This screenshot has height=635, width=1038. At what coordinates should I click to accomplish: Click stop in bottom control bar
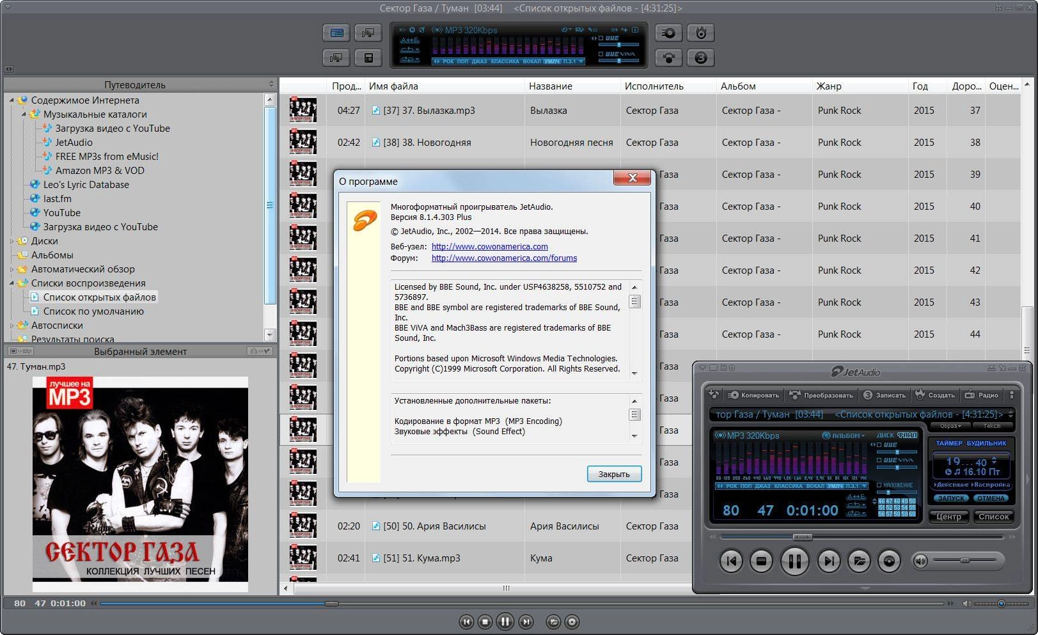[485, 622]
